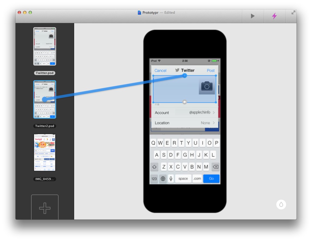Click the shift key on the keyboard
The image size is (312, 241).
[154, 167]
